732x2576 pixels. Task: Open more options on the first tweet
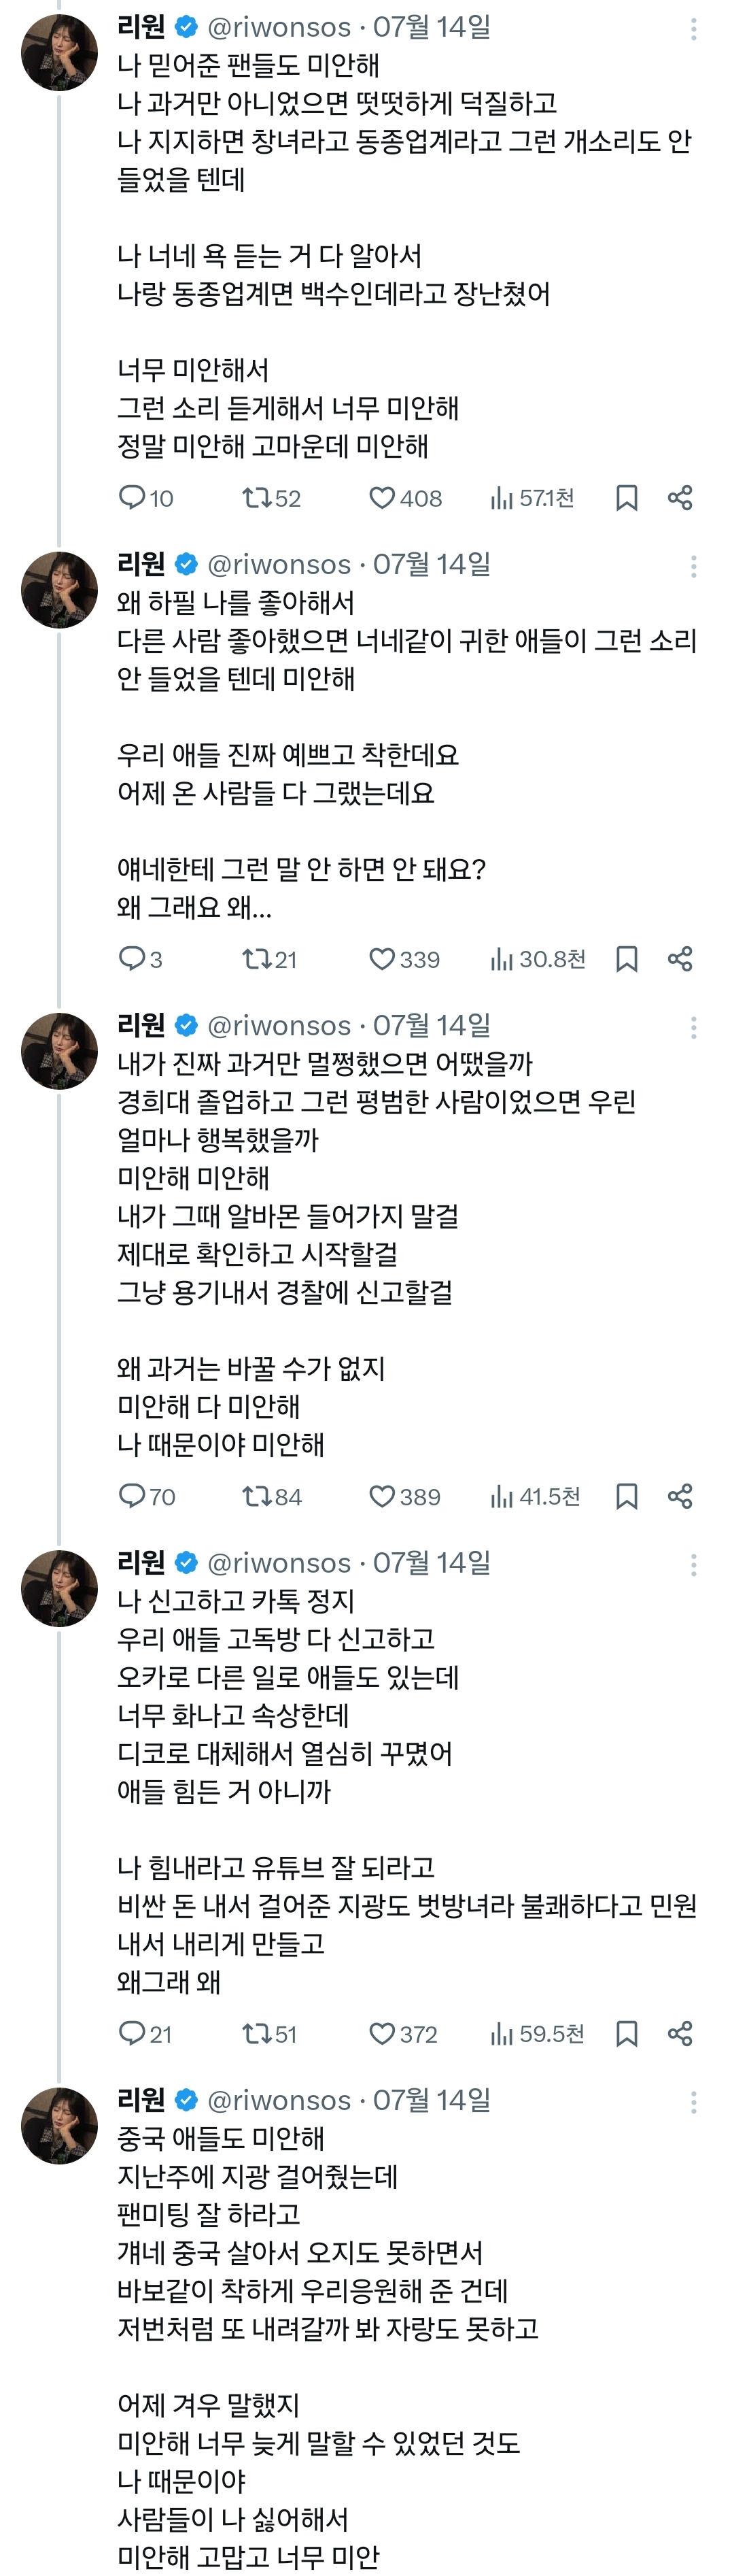point(693,29)
